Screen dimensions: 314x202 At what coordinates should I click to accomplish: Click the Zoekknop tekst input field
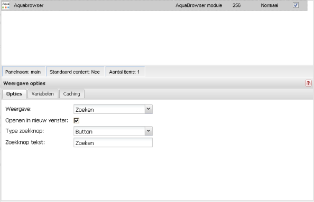[x=113, y=142]
